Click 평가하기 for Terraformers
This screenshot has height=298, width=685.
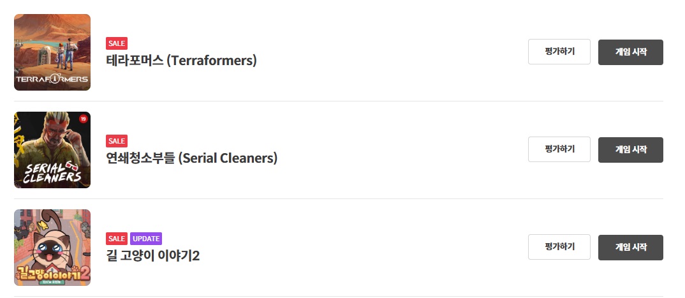pyautogui.click(x=559, y=52)
